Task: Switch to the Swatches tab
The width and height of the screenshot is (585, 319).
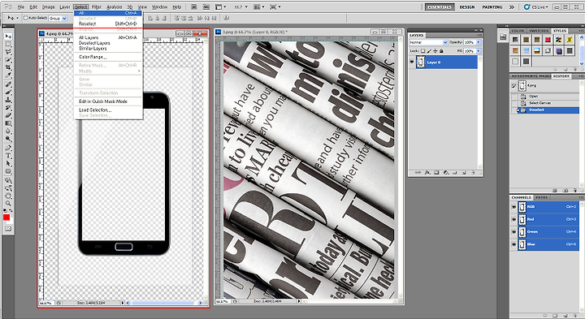Action: coord(538,31)
